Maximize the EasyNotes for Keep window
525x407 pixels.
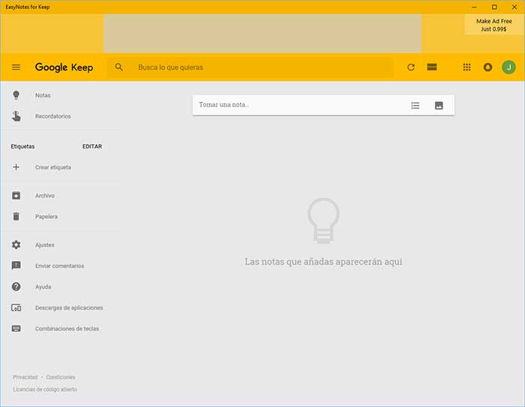click(x=494, y=7)
